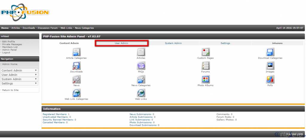Open the FAQs icon
This screenshot has width=306, height=138.
click(x=141, y=66)
